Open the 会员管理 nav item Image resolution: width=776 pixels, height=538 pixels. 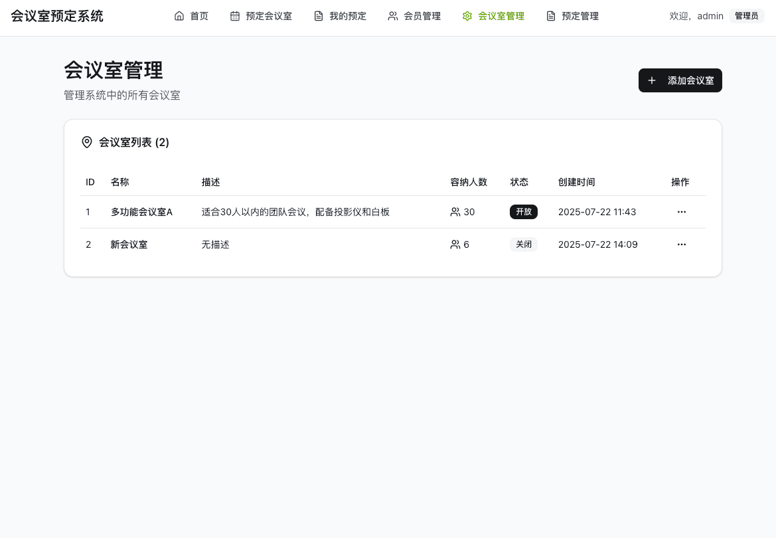click(415, 16)
